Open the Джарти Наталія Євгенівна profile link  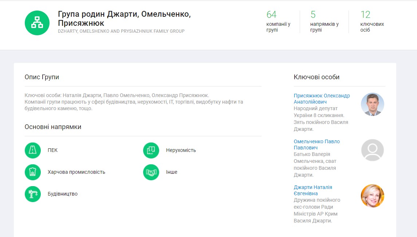pos(313,190)
